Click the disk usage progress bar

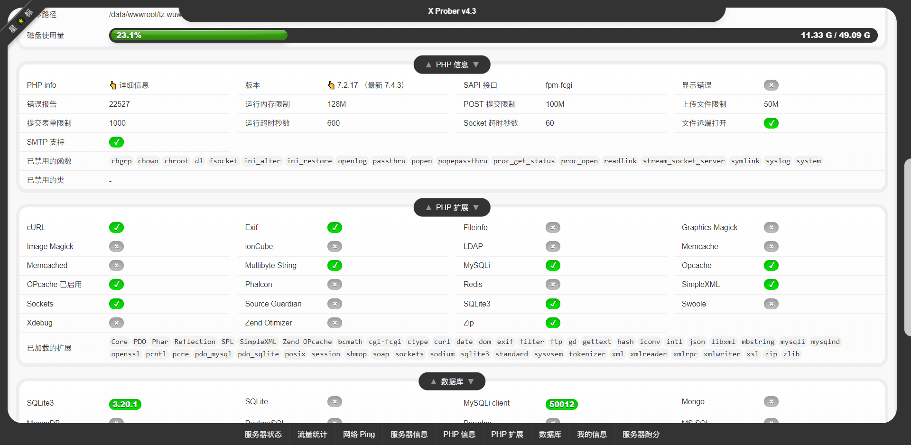point(493,35)
